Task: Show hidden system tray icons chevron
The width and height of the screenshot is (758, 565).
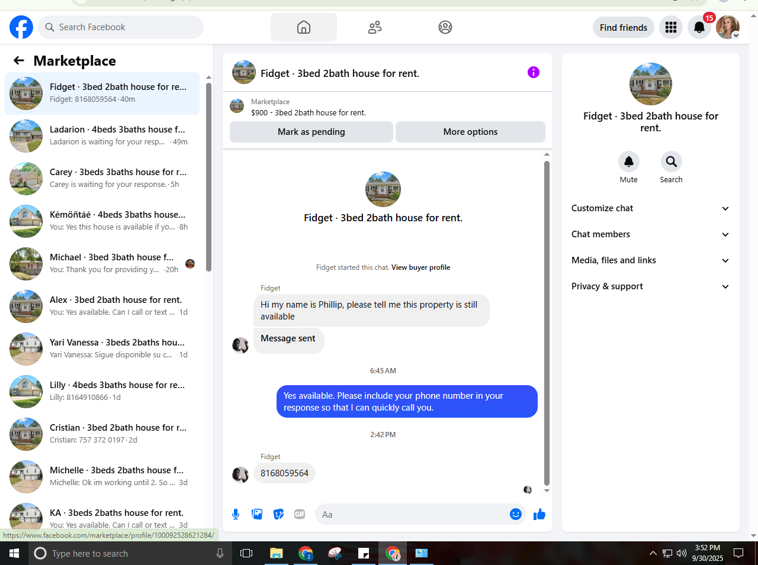Action: (653, 553)
